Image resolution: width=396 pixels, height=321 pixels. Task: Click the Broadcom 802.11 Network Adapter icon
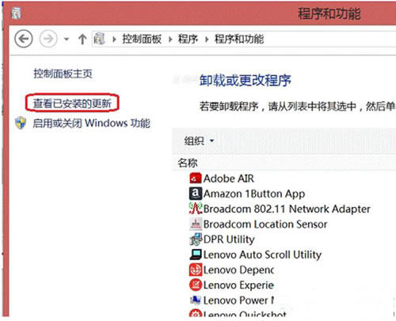(196, 209)
